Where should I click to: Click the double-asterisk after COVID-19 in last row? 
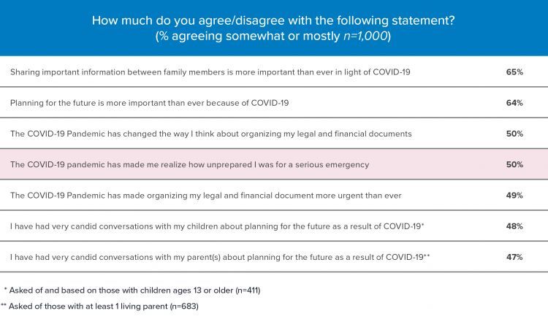[x=427, y=255]
